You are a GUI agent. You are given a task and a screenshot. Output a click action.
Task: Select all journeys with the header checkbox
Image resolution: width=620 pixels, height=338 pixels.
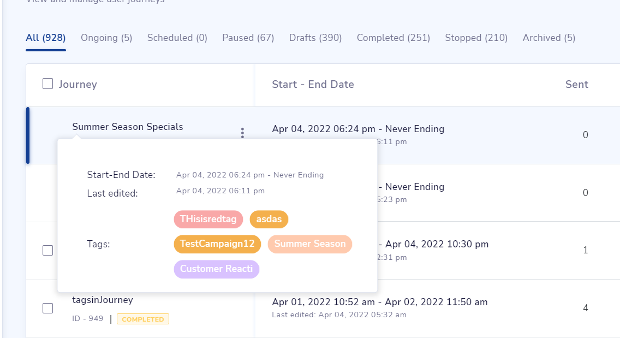click(x=48, y=84)
